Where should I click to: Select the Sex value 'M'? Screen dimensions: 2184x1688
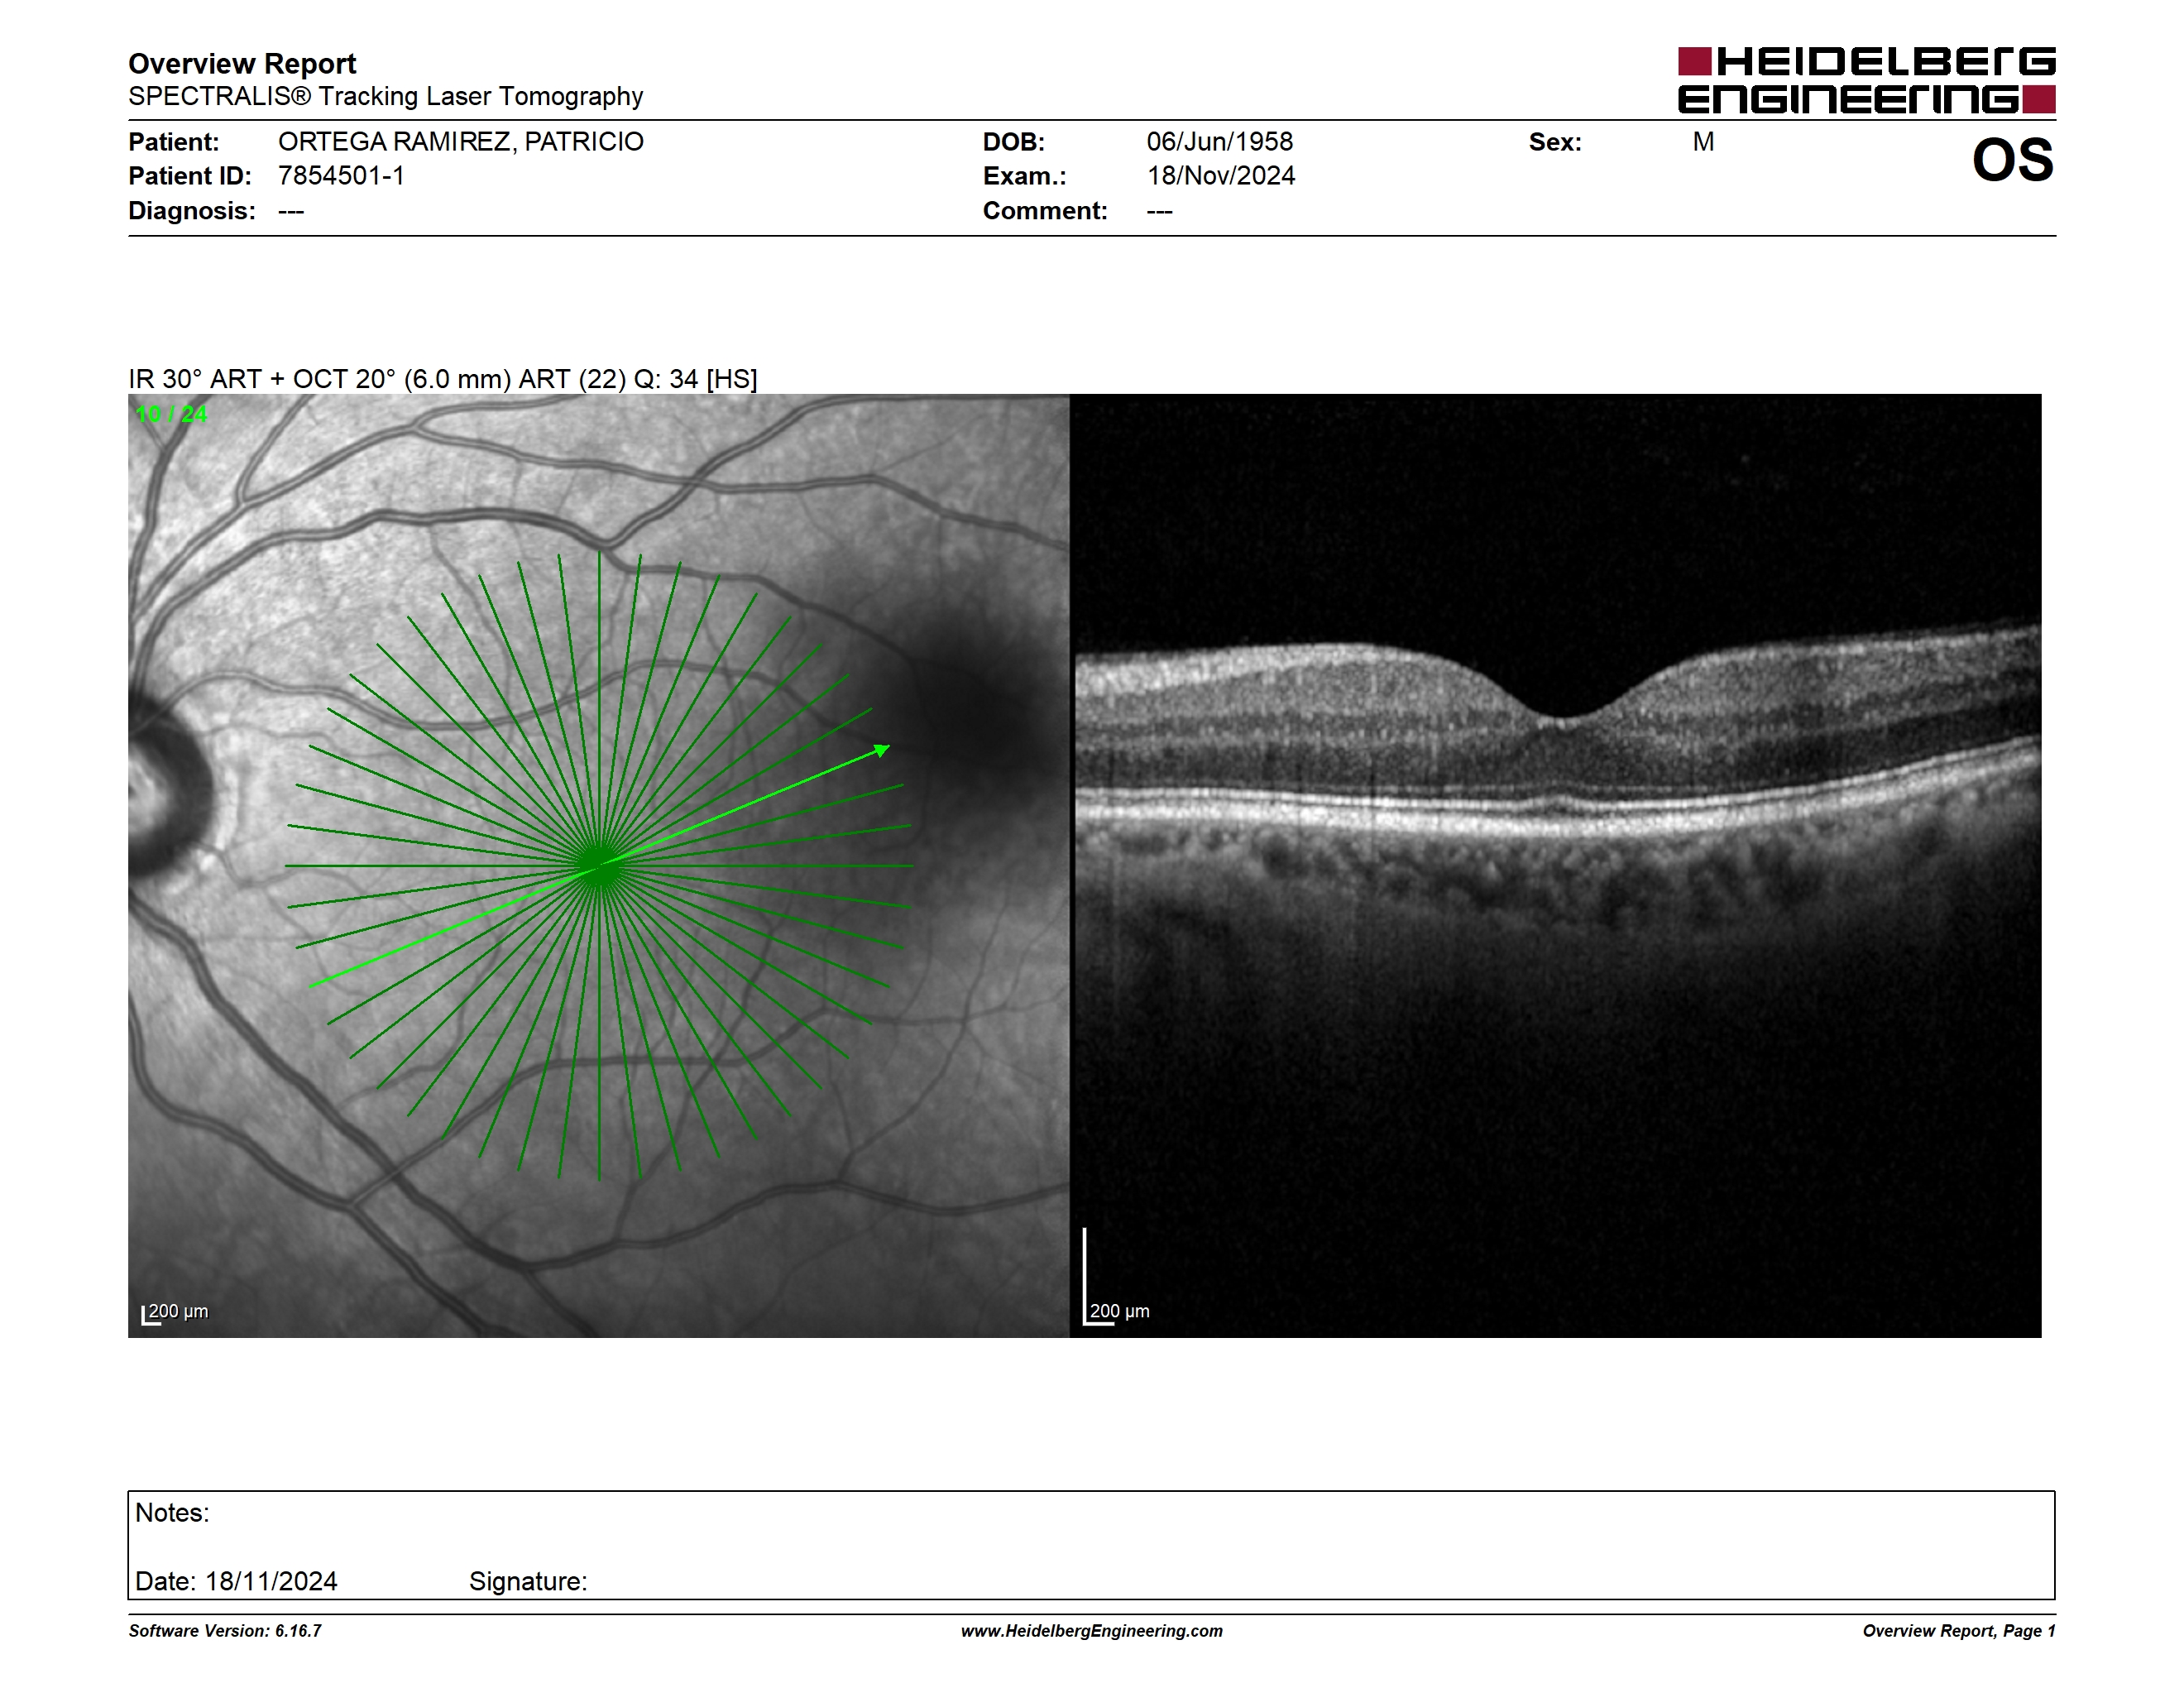tap(1703, 142)
